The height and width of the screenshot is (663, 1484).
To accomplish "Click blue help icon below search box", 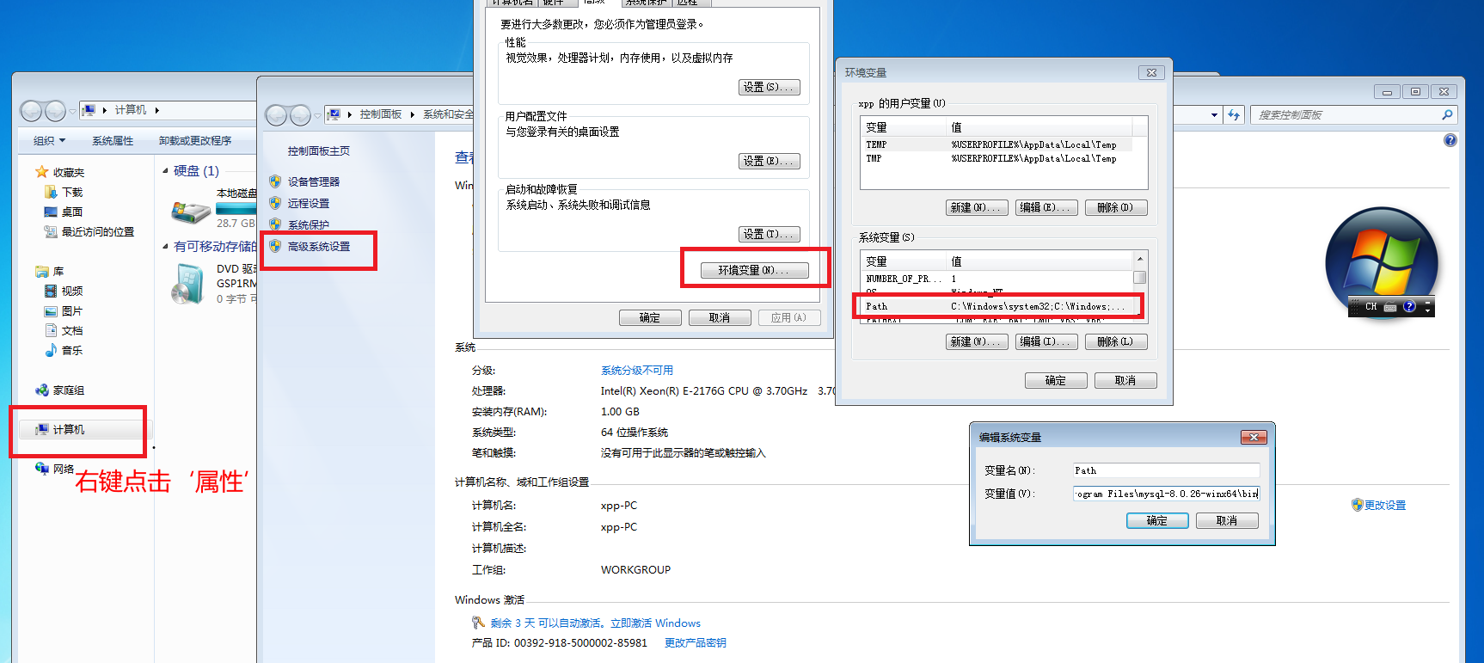I will 1450,140.
